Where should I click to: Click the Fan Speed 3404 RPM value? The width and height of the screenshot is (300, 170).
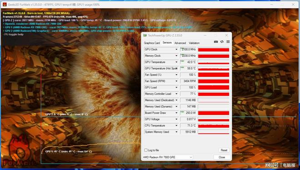tap(189, 81)
